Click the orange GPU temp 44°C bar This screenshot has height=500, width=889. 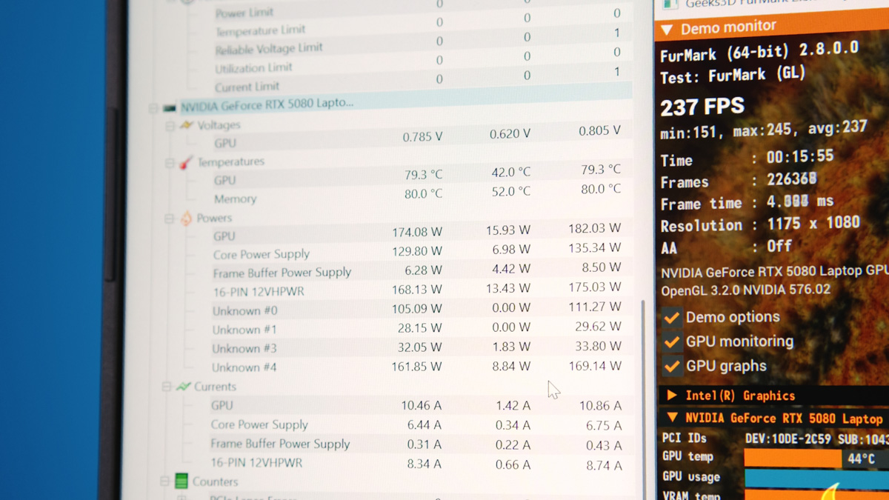pos(793,459)
